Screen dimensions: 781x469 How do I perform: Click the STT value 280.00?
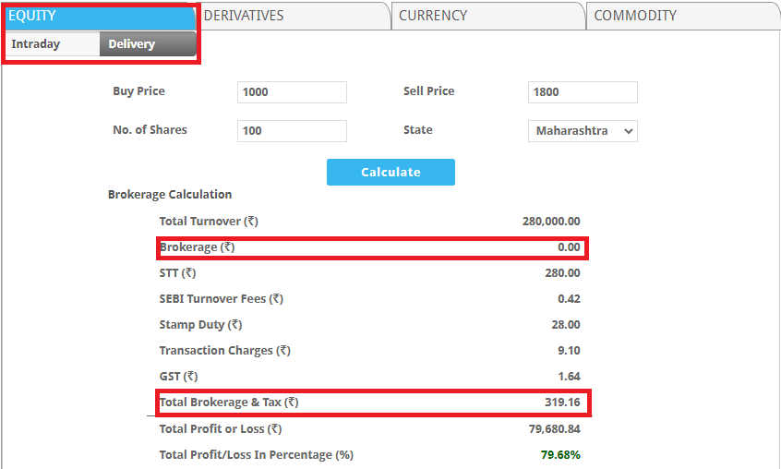pos(562,273)
